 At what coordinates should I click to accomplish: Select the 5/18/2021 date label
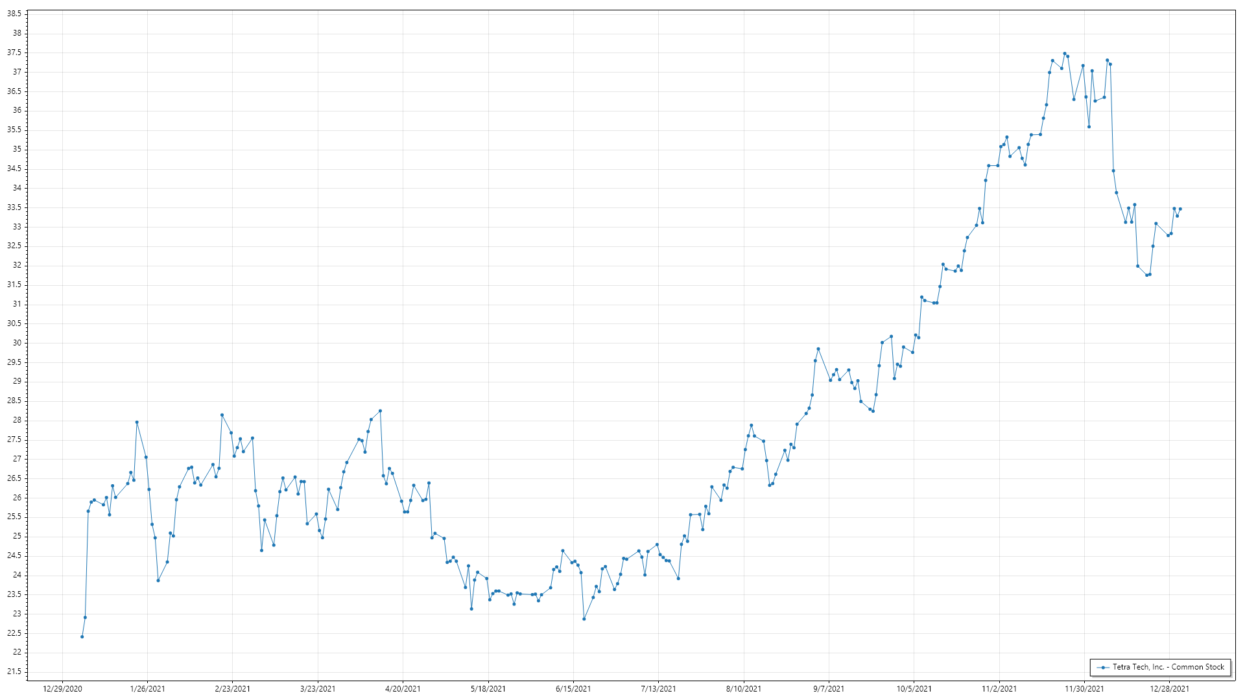[x=488, y=688]
